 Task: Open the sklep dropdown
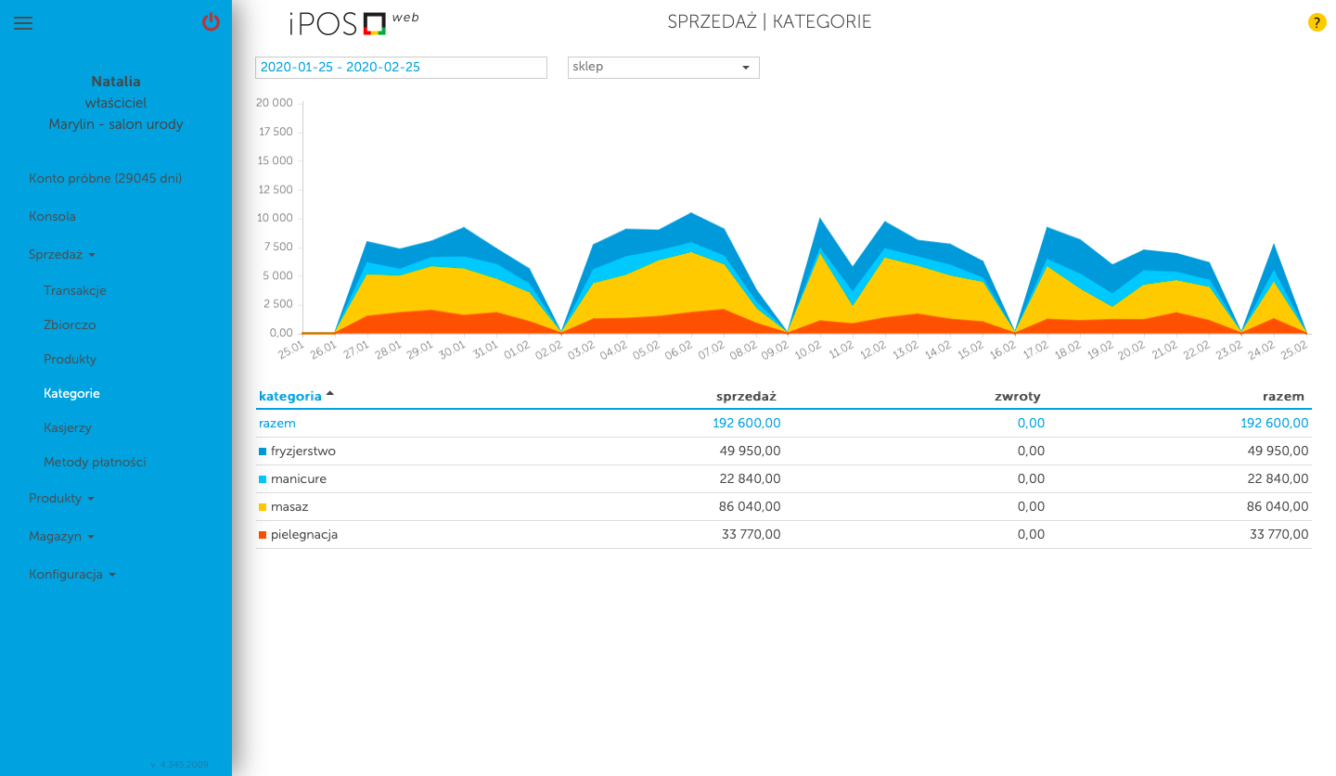coord(663,67)
